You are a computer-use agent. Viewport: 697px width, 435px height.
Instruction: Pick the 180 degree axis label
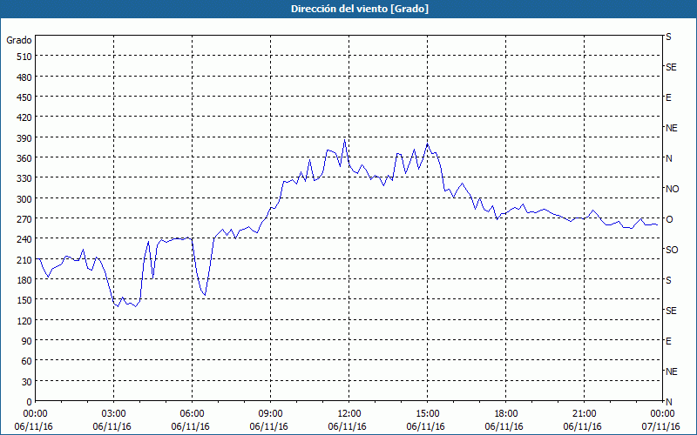click(x=24, y=280)
